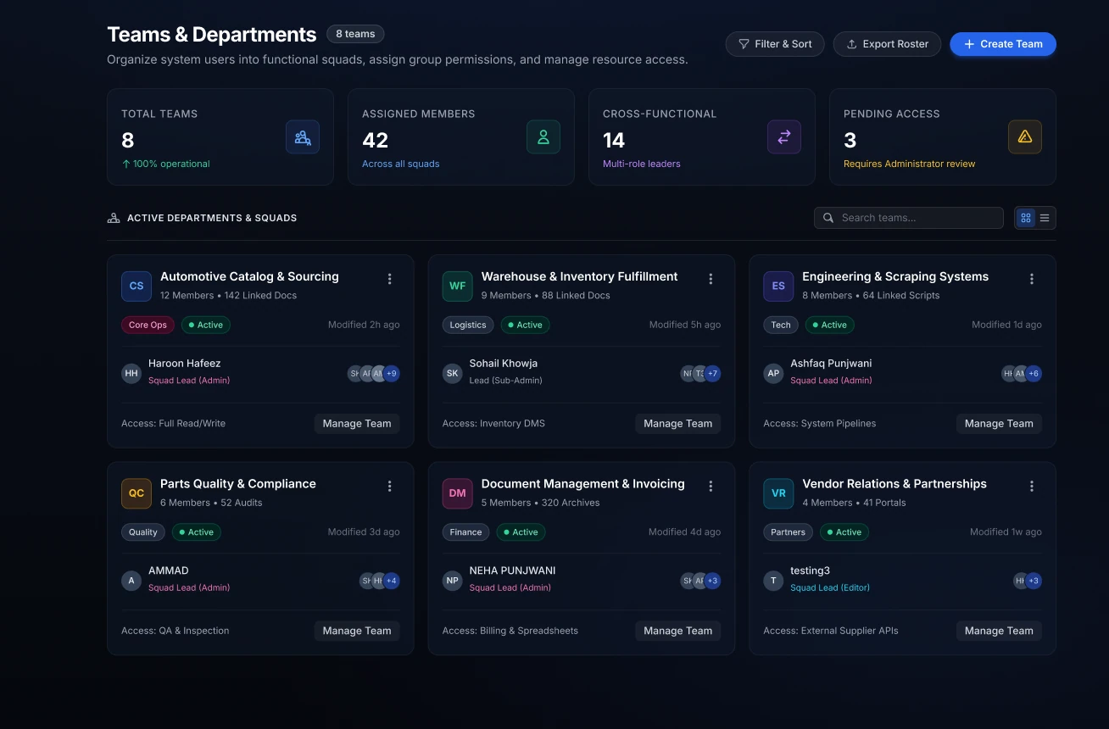Click the Automotive Catalog & Sourcing title
The width and height of the screenshot is (1109, 729).
[249, 276]
